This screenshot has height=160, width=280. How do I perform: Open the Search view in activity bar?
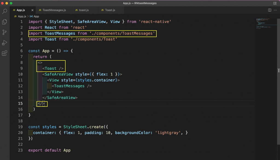5,11
